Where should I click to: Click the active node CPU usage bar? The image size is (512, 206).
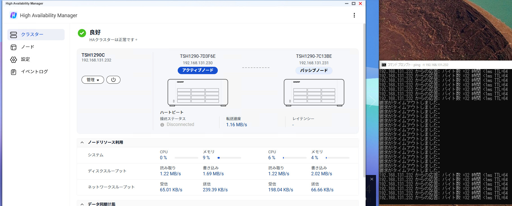[x=186, y=158]
